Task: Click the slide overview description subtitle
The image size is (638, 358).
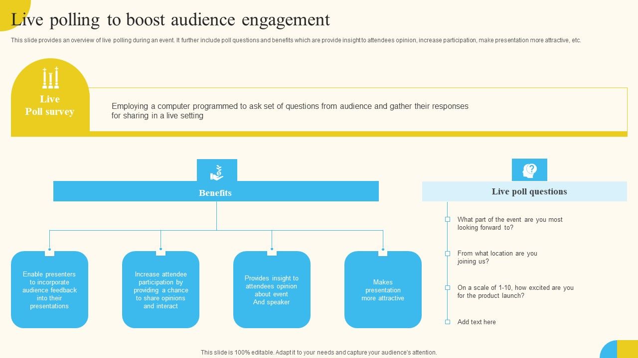Action: pos(296,40)
